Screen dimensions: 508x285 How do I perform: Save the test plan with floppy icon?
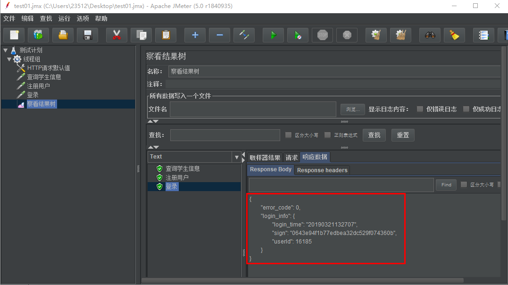coord(87,35)
